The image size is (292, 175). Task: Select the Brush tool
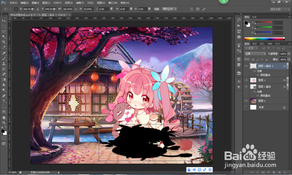(4, 58)
